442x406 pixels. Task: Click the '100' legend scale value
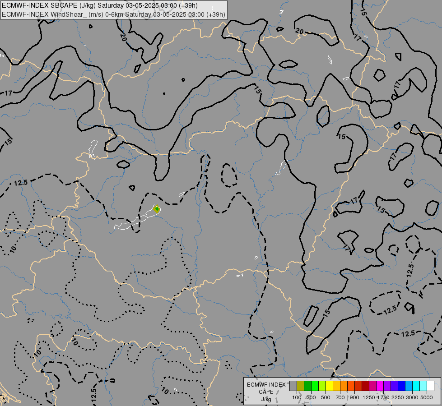(x=297, y=397)
